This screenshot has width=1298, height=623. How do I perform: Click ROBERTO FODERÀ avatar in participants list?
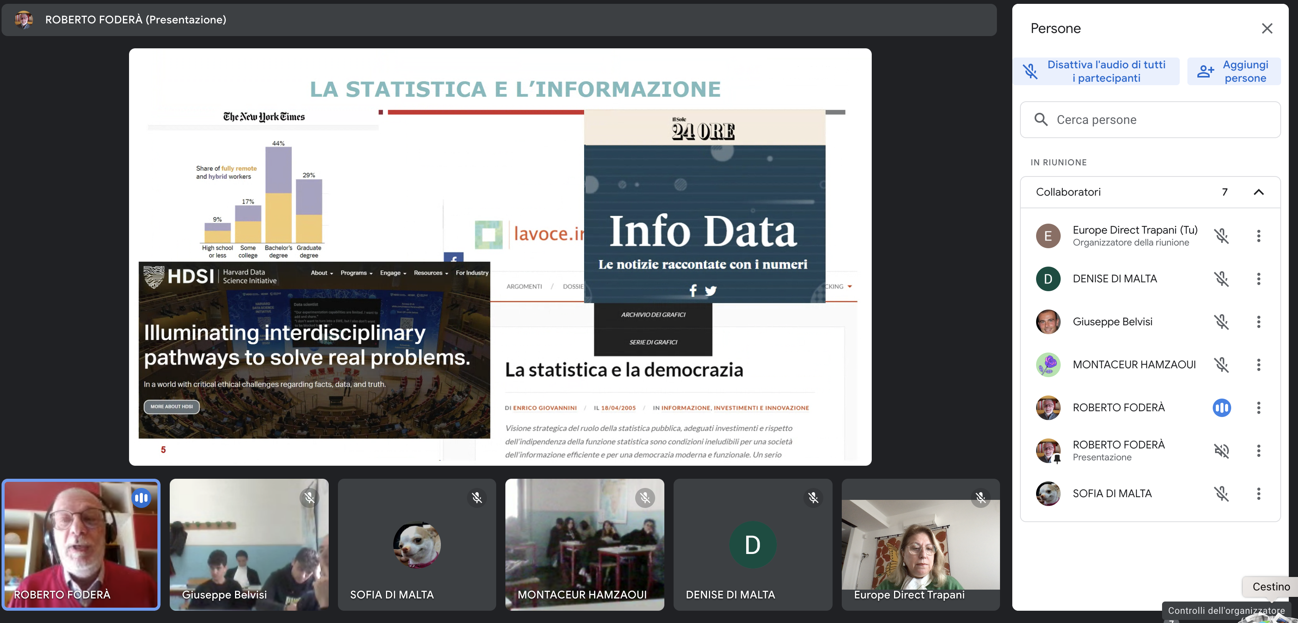click(x=1048, y=408)
